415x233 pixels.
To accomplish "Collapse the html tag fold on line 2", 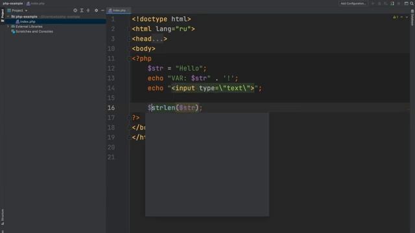I will (130, 29).
